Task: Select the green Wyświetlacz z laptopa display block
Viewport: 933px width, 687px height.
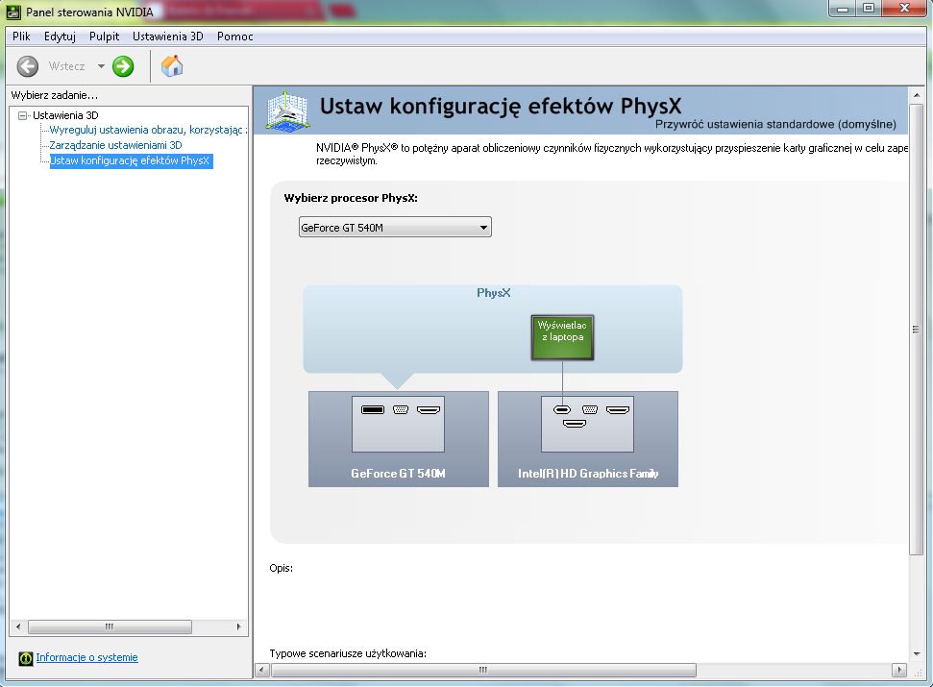Action: pos(562,337)
